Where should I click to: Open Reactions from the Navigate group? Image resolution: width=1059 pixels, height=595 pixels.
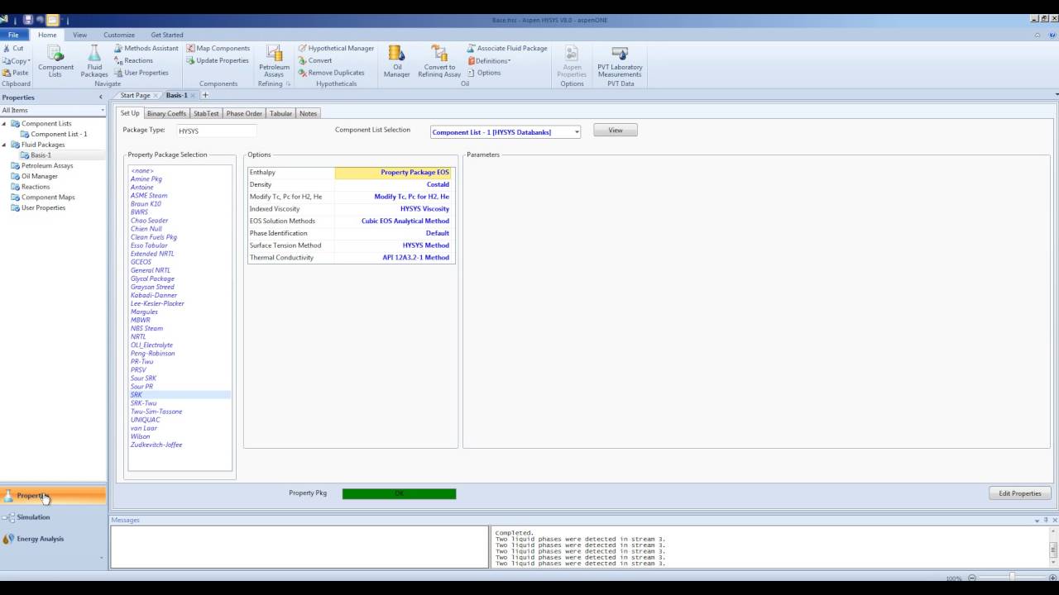(x=134, y=60)
